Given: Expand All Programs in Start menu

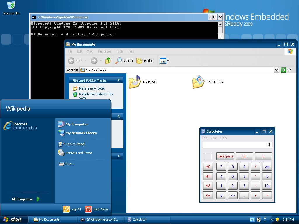Looking at the screenshot, I should [25, 199].
